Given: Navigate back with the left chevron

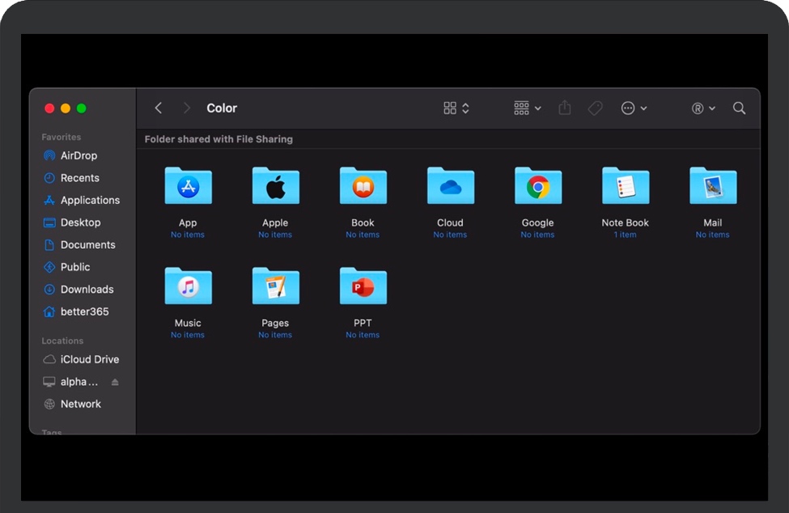Looking at the screenshot, I should point(159,108).
